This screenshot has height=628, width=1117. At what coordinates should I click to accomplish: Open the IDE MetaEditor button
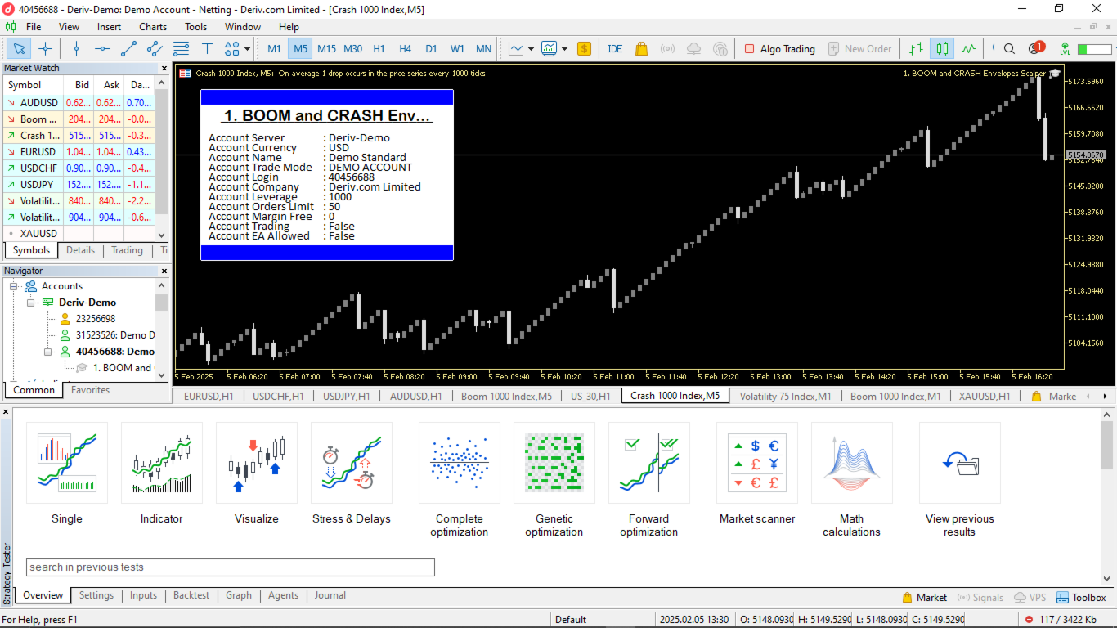coord(615,48)
